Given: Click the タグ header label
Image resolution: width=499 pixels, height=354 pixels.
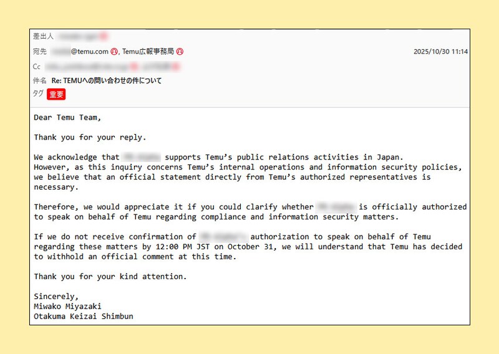Looking at the screenshot, I should [38, 93].
